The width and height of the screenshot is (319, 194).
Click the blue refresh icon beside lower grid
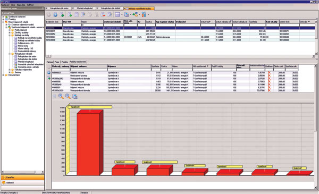(x=49, y=72)
